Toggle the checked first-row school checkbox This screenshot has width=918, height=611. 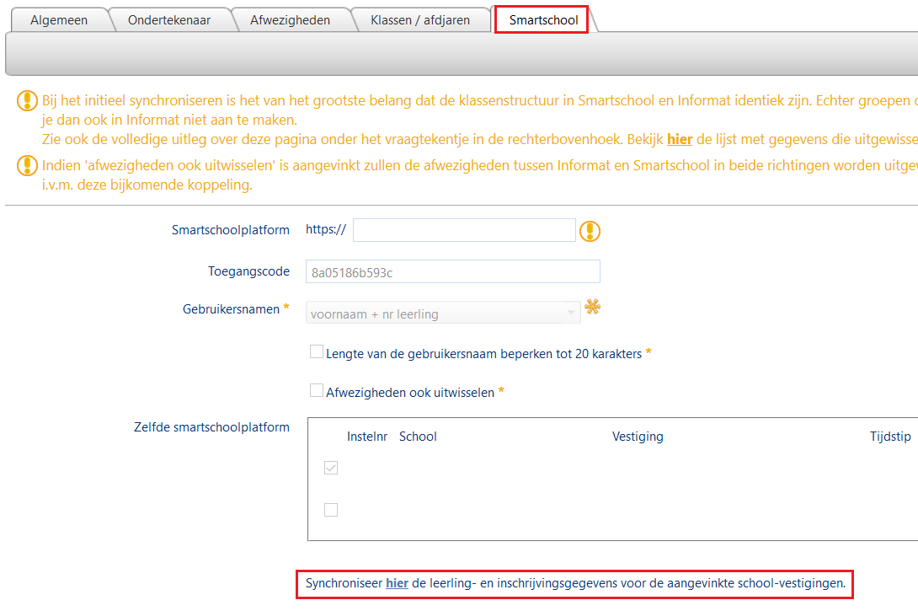pos(331,468)
